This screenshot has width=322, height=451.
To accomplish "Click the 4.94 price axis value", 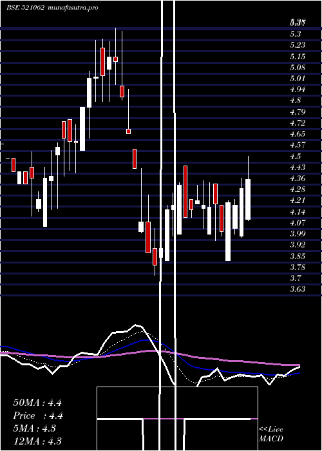I will pyautogui.click(x=298, y=90).
